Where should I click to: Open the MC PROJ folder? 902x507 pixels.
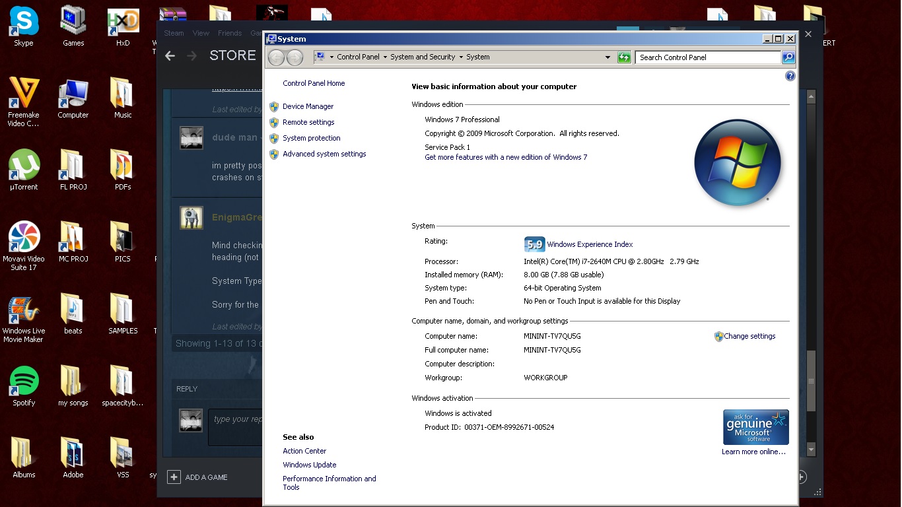tap(73, 242)
